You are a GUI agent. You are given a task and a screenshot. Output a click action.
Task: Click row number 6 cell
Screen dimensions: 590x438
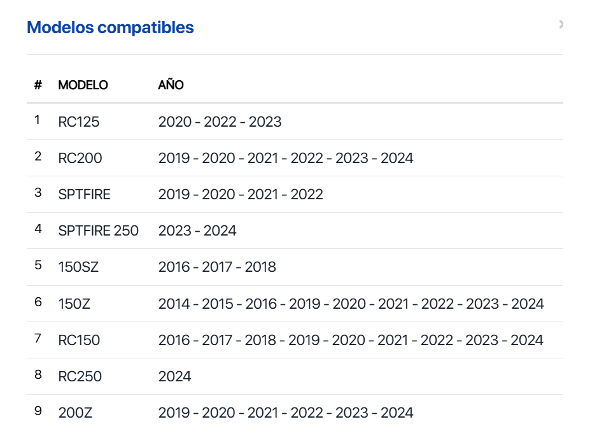tap(38, 302)
